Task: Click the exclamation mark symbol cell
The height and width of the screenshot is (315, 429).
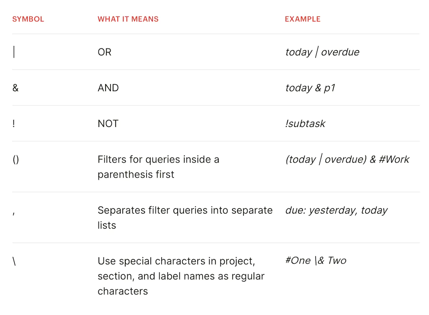Action: coord(14,124)
